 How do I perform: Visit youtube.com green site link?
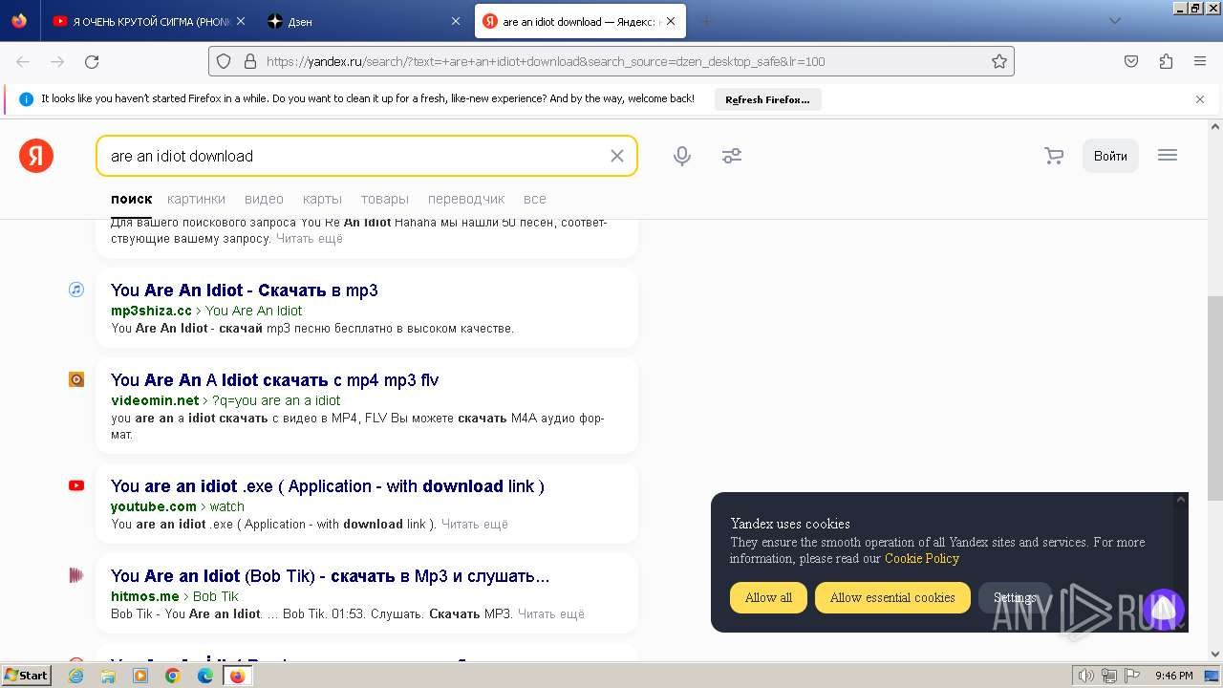[x=154, y=506]
